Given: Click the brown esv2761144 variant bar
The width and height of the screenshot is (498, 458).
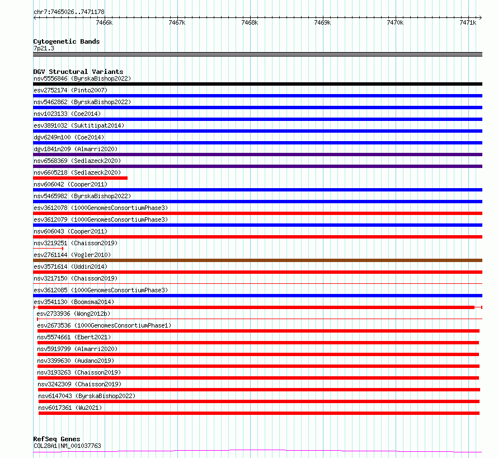Looking at the screenshot, I should (257, 260).
